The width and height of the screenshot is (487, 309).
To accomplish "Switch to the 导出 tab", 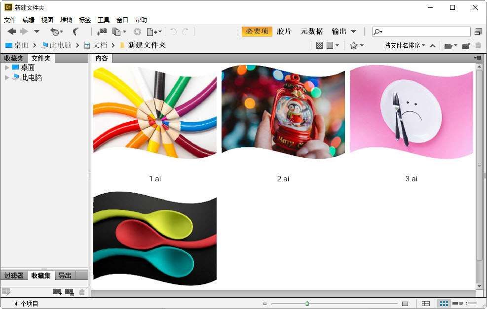I will point(65,275).
